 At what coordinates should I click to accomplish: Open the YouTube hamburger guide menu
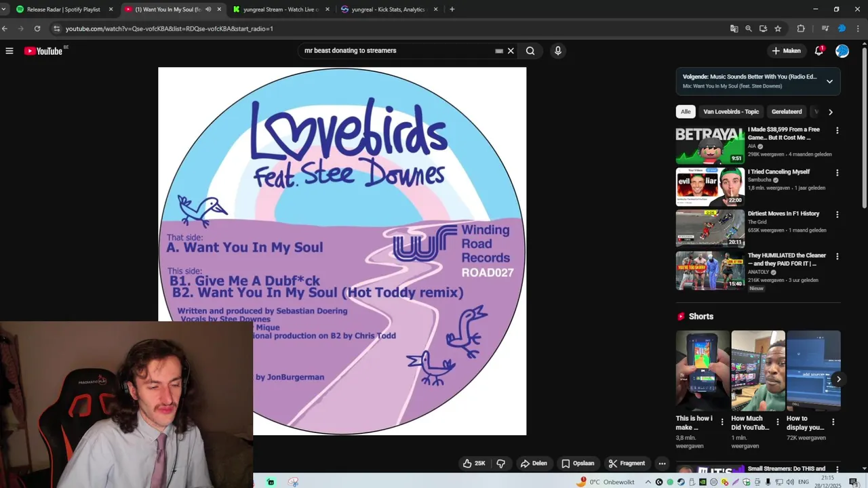coord(9,51)
